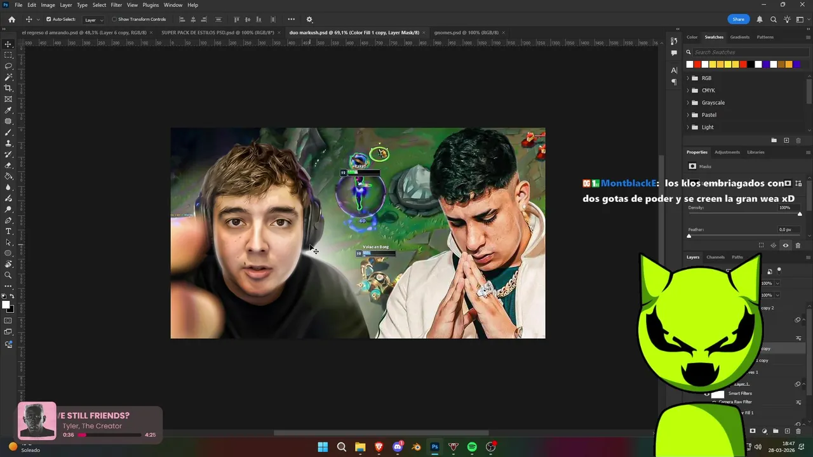This screenshot has width=813, height=457.
Task: Expand the Light swatch group
Action: [688, 127]
